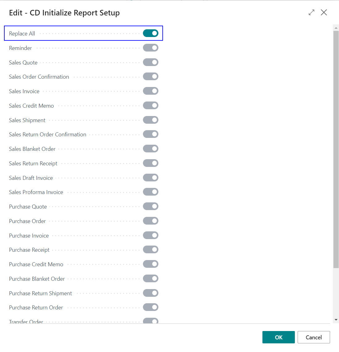Click the 'Purchase Receipt' label
This screenshot has height=352, width=339.
click(29, 250)
